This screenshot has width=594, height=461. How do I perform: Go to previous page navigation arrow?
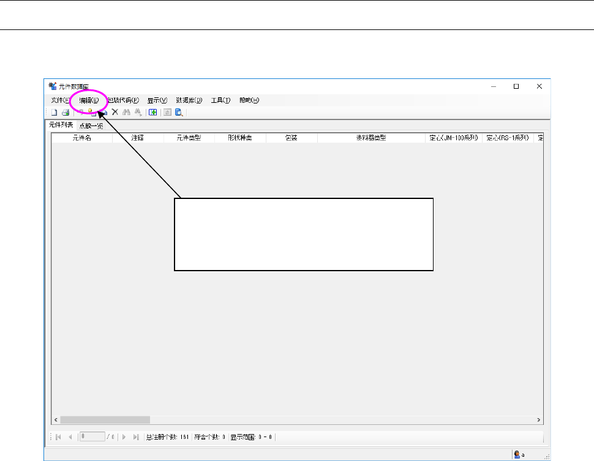click(70, 437)
